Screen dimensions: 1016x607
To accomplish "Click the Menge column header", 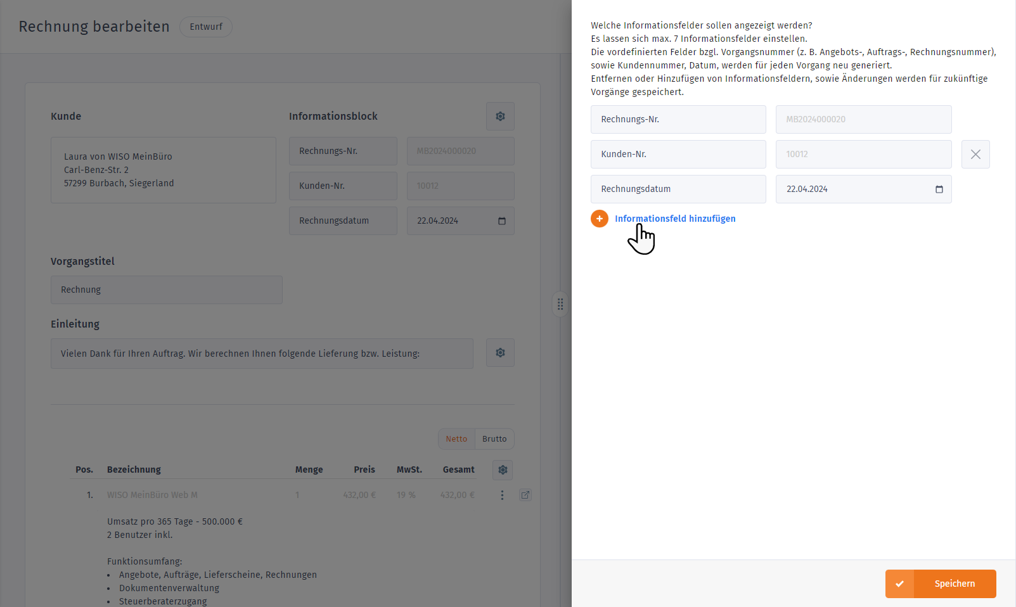I will [309, 470].
